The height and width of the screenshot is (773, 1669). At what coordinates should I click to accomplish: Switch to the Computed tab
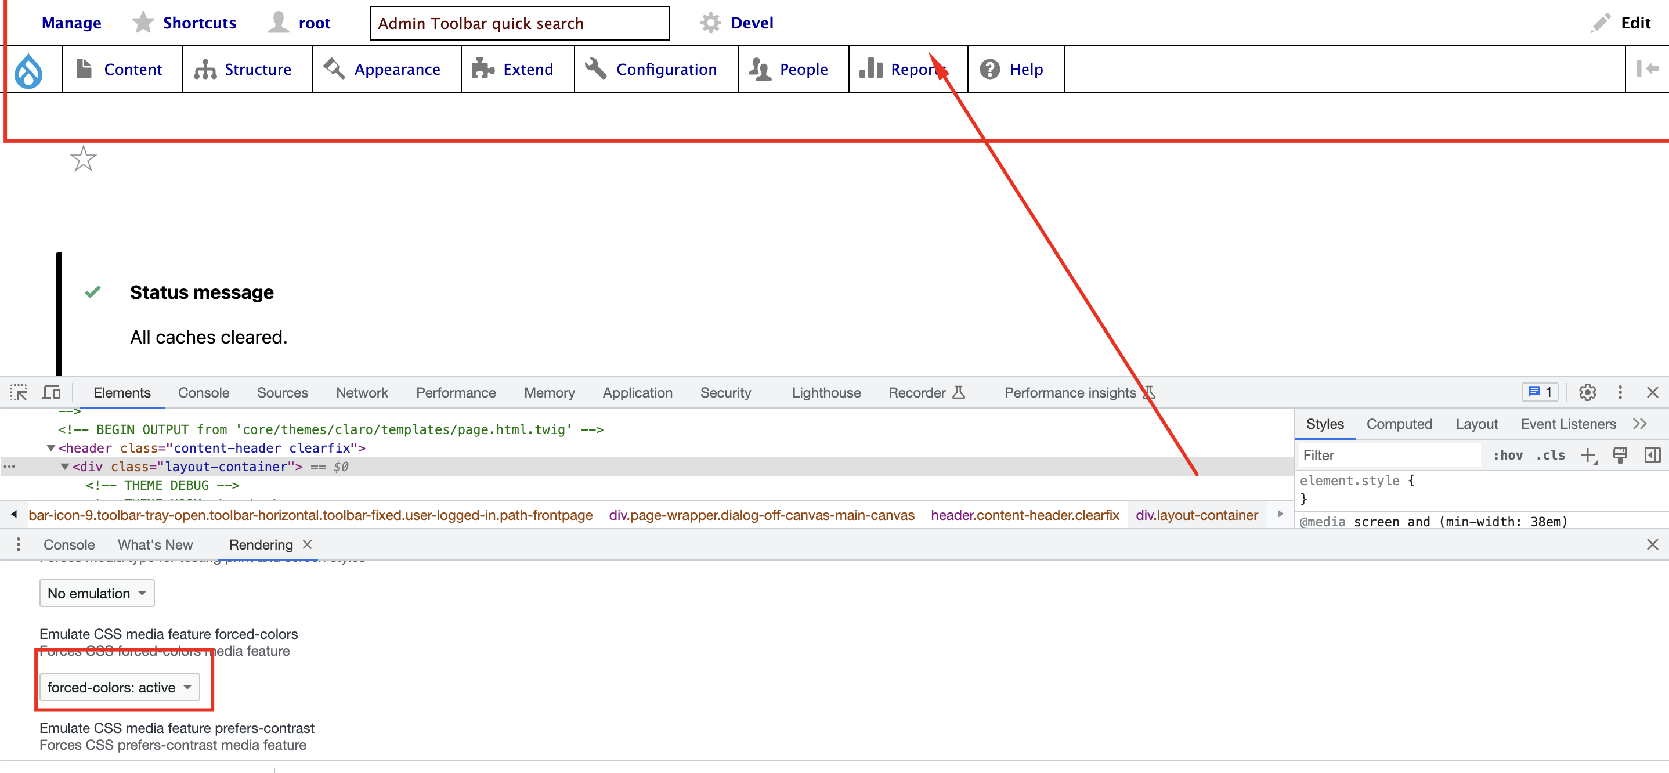(1400, 424)
